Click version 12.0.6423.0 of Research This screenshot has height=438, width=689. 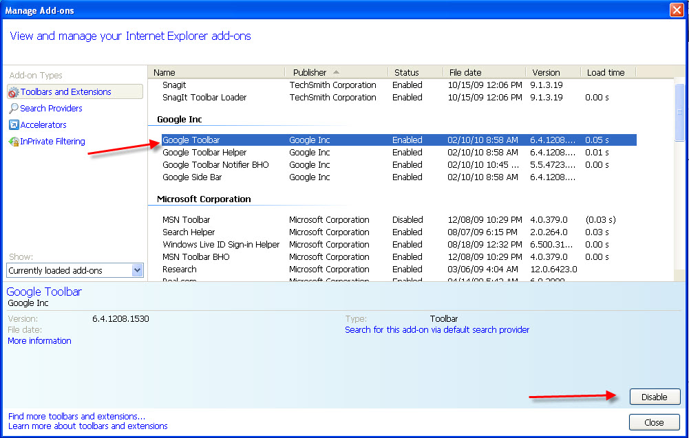pyautogui.click(x=553, y=269)
